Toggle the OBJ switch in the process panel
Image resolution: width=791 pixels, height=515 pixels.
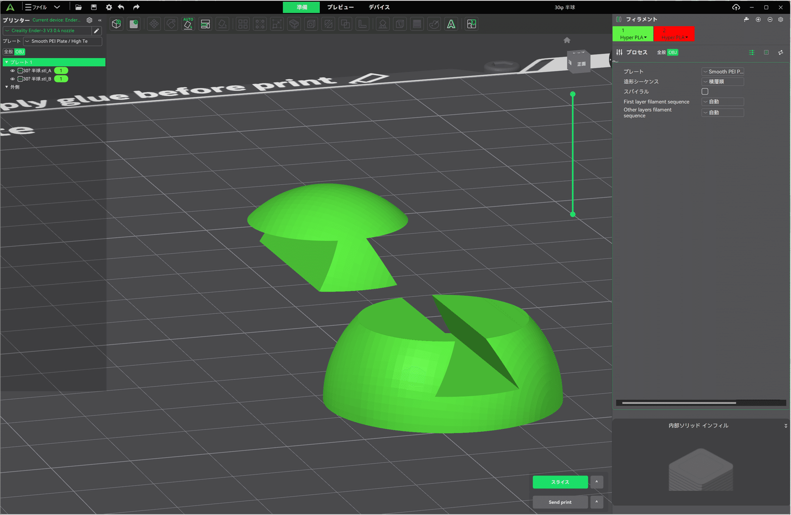tap(673, 52)
